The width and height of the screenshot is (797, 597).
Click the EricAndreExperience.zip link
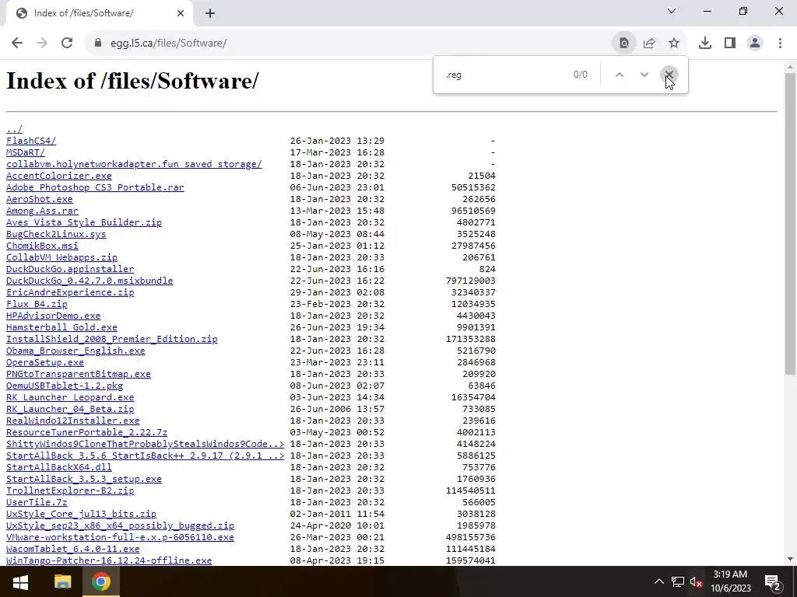click(70, 292)
